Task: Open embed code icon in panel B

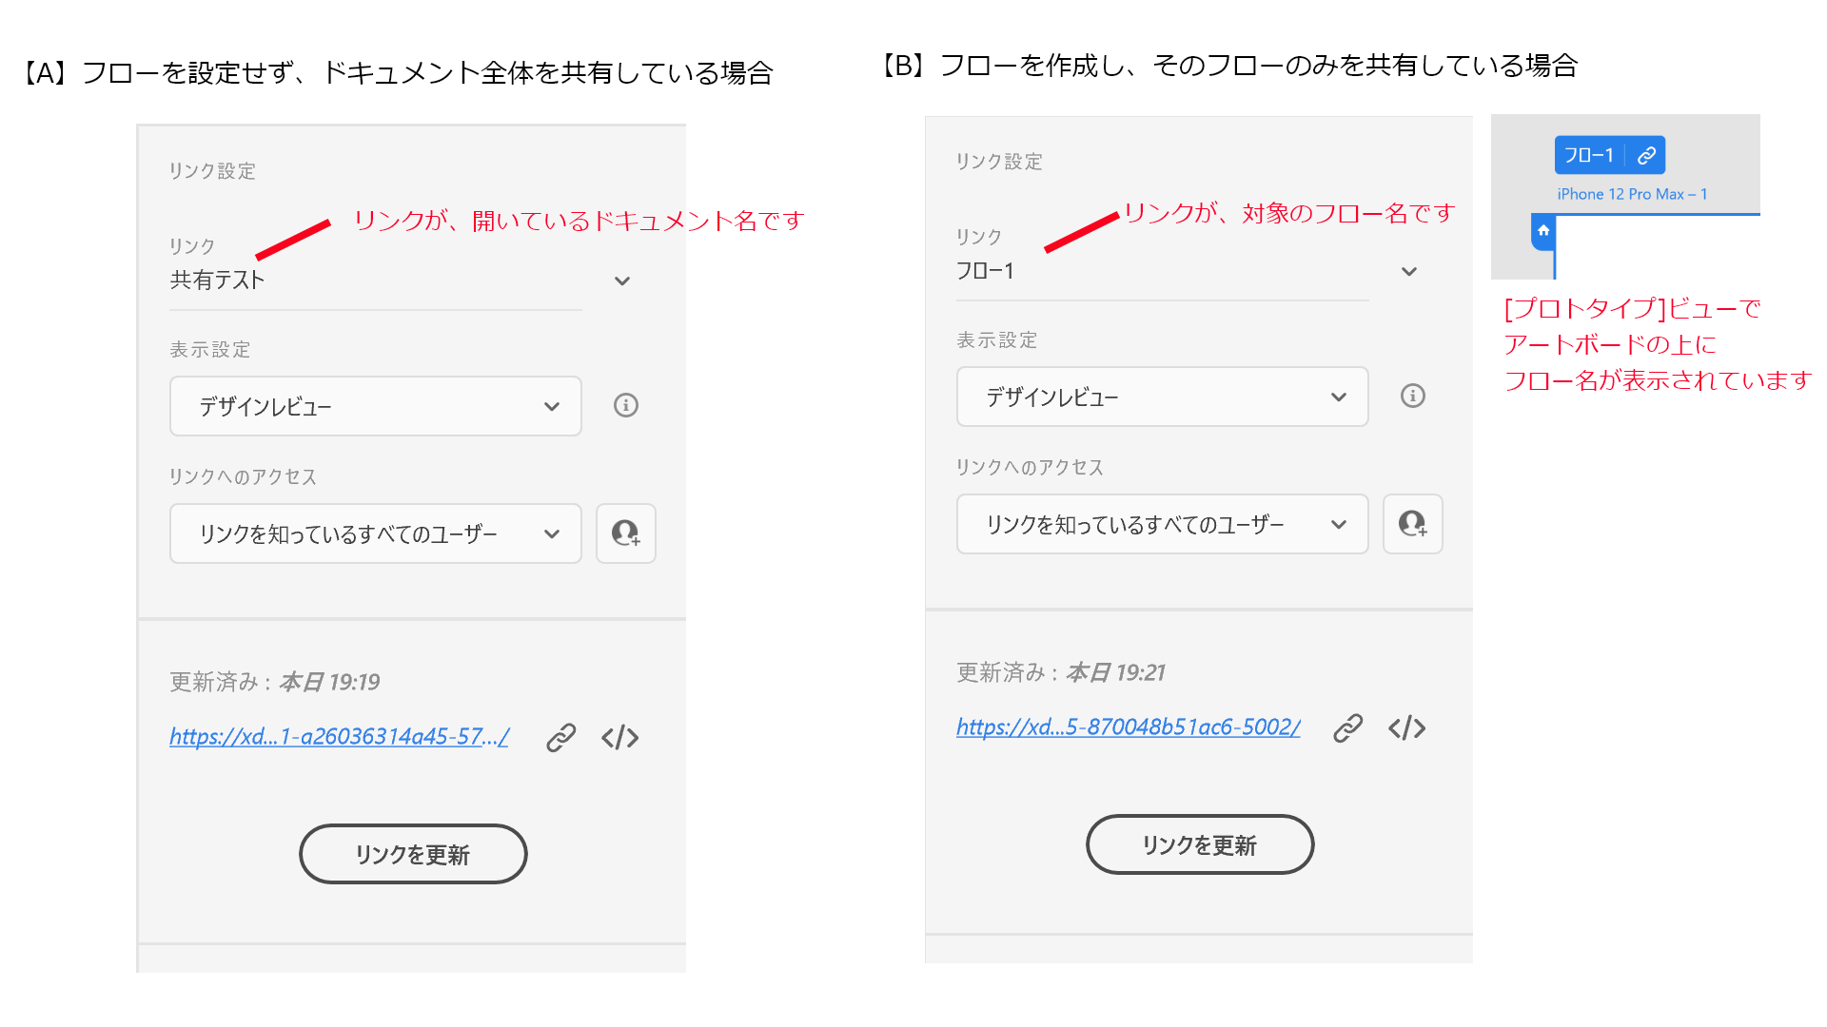Action: (x=1406, y=727)
